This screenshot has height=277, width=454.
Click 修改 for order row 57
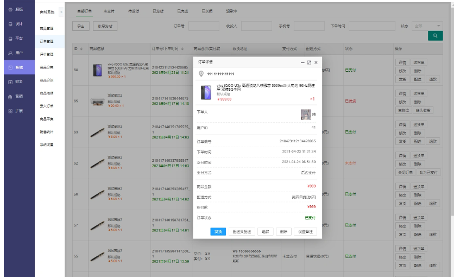coord(402,226)
